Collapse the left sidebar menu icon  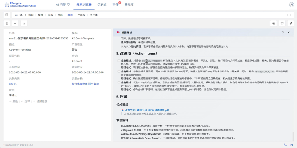tap(7, 15)
